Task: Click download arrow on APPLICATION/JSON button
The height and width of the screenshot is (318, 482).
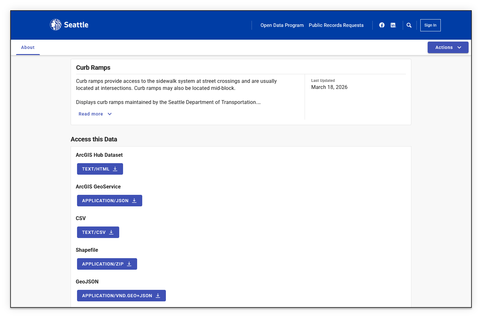Action: pos(134,201)
